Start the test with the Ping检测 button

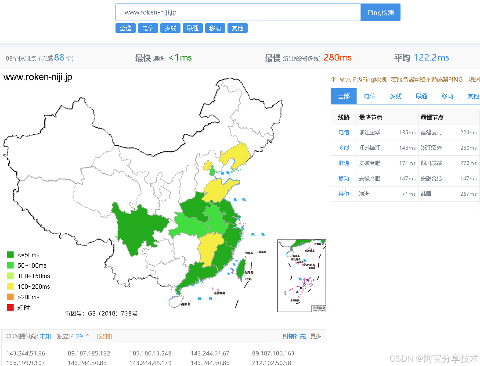pos(380,12)
